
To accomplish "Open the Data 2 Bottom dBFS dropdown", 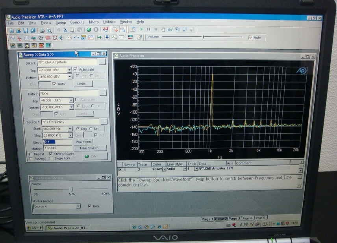I will pos(71,107).
